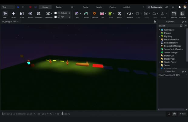Open the Script ribbon tab
188x122 pixels.
click(x=86, y=7)
